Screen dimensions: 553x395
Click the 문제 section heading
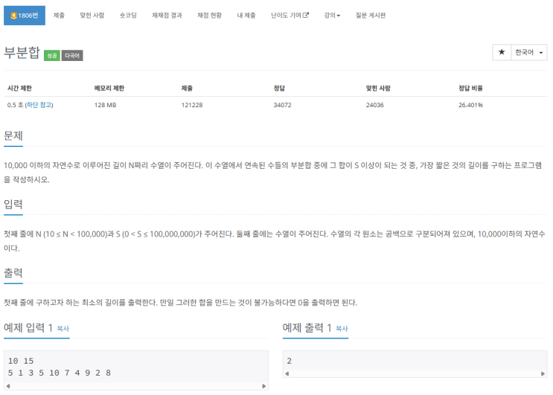point(13,135)
